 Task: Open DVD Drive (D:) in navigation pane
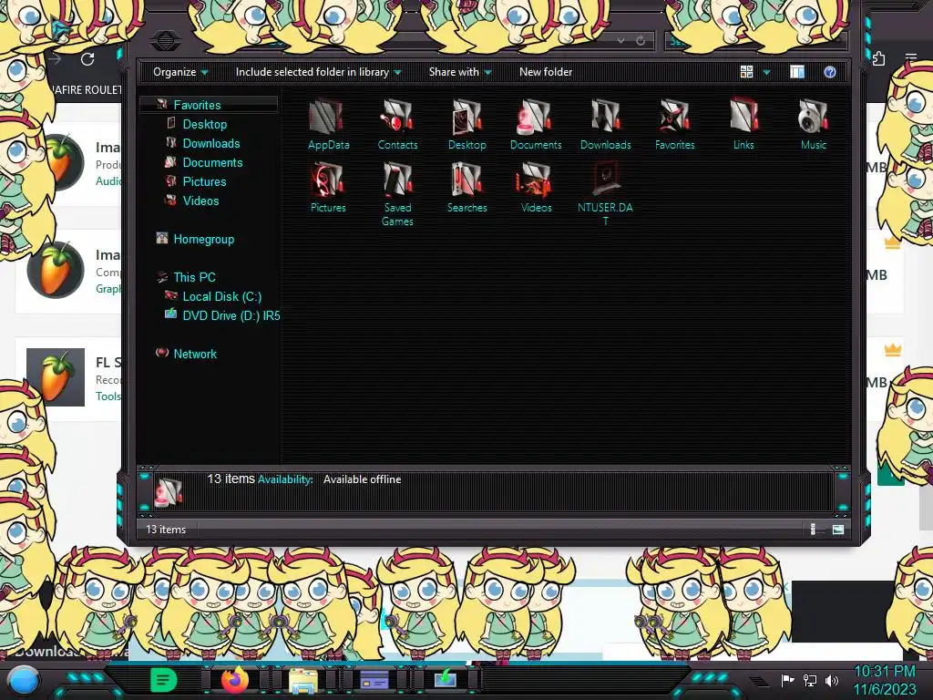click(231, 315)
